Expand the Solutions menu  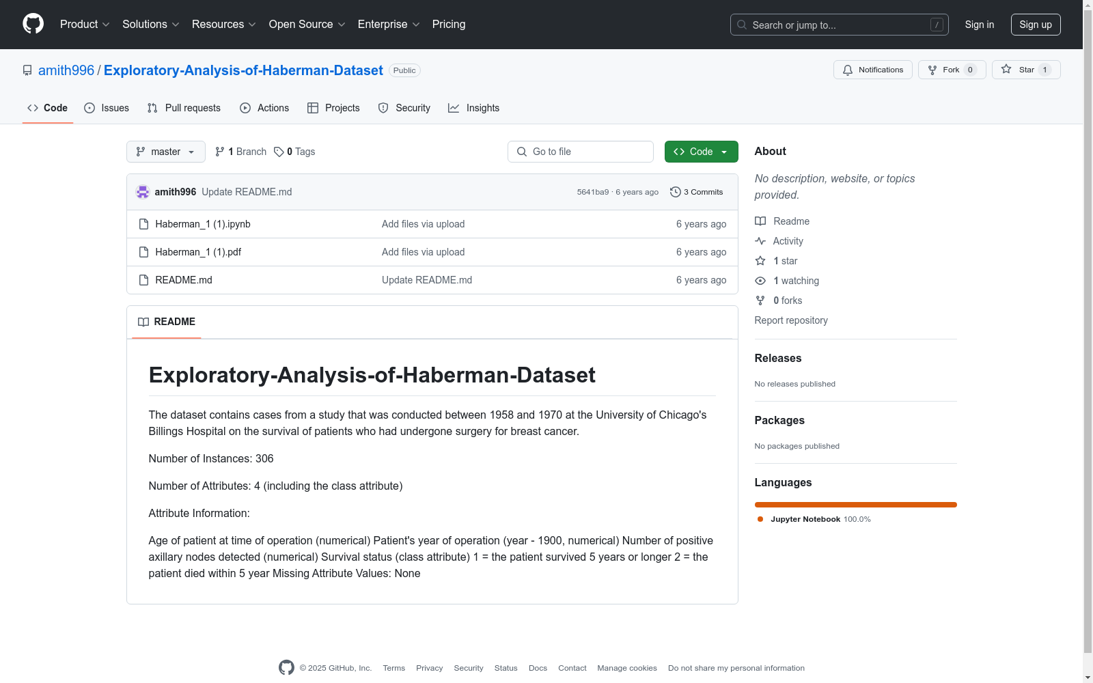[x=151, y=25]
